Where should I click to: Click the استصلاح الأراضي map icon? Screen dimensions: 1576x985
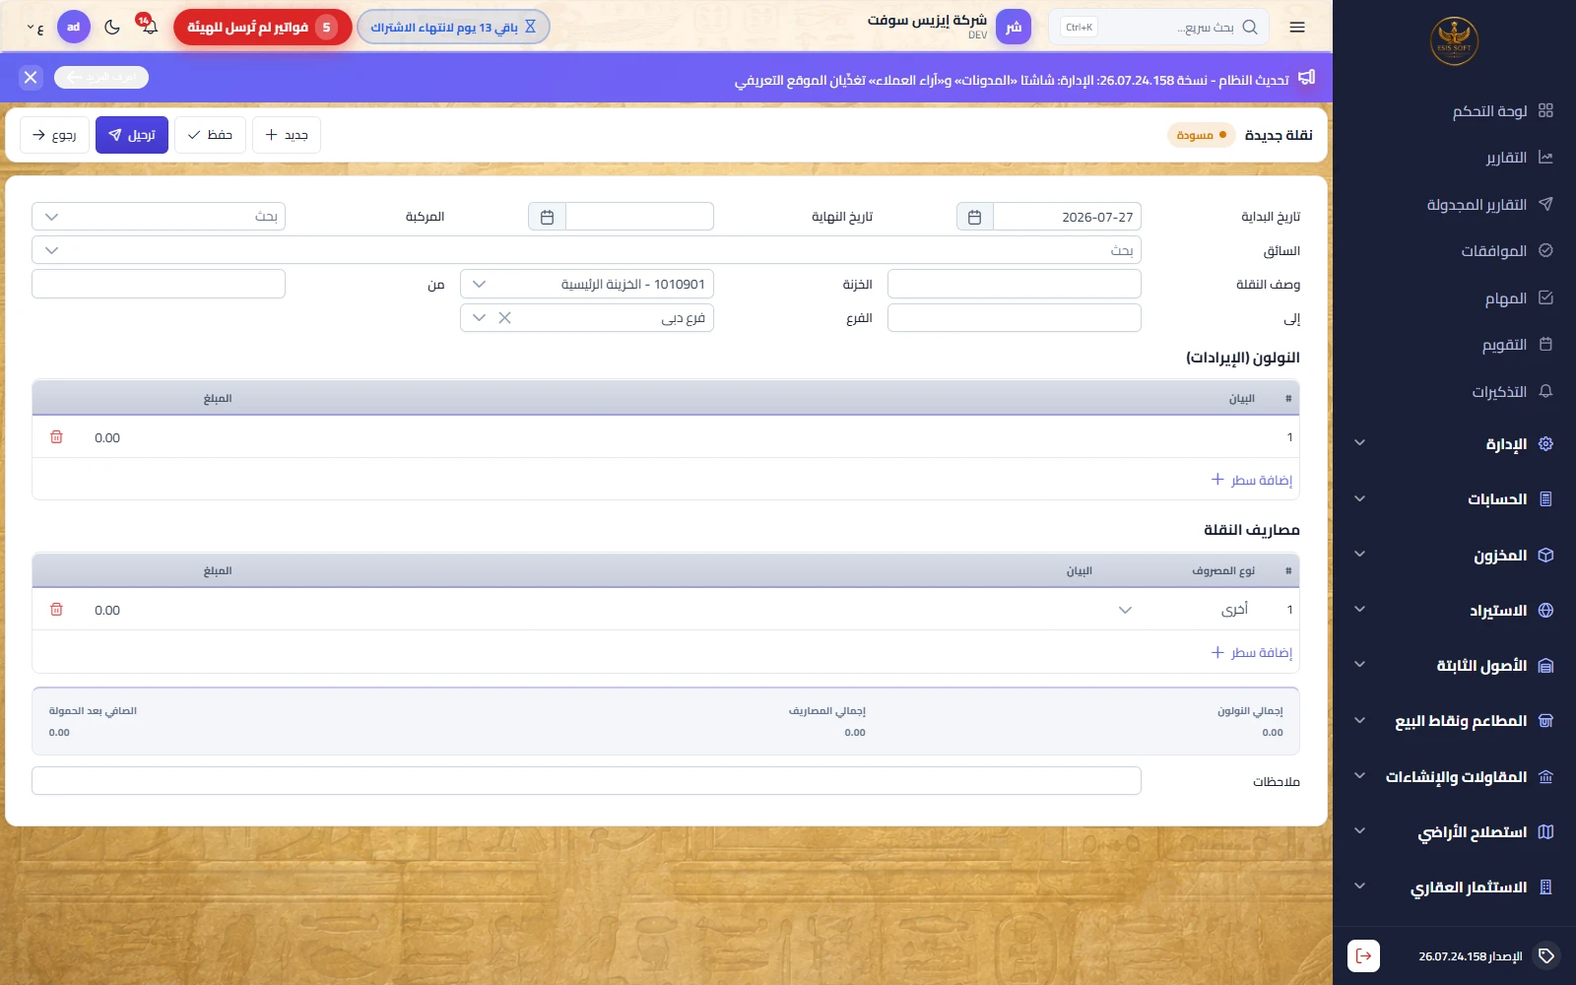pos(1545,831)
